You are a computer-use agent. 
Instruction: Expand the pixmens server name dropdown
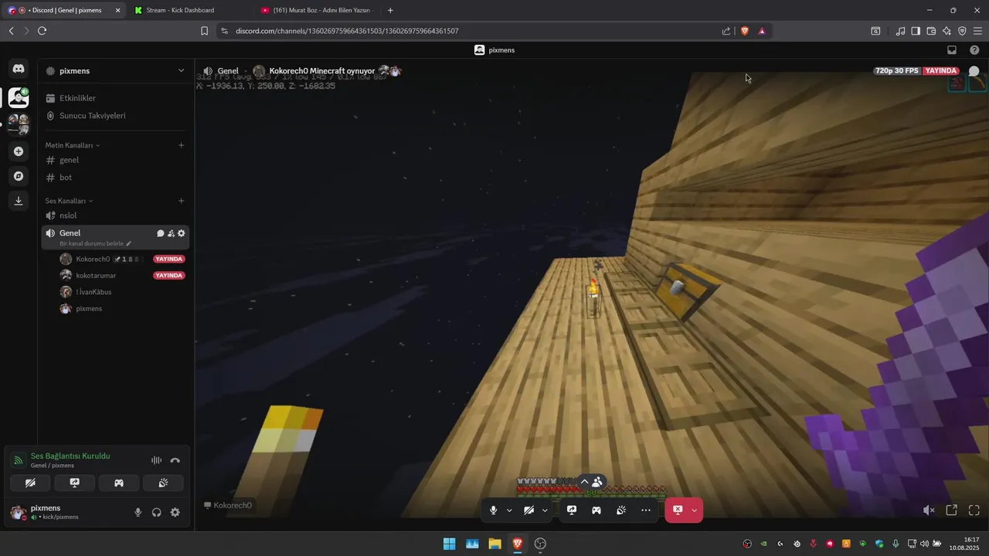[x=182, y=70]
